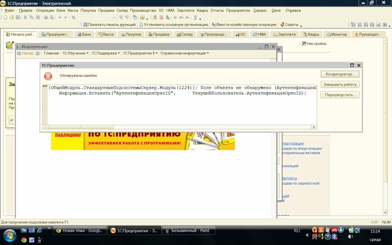This screenshot has height=245, width=392.
Task: Click the Назад button in Информация window
Action: coord(25,53)
